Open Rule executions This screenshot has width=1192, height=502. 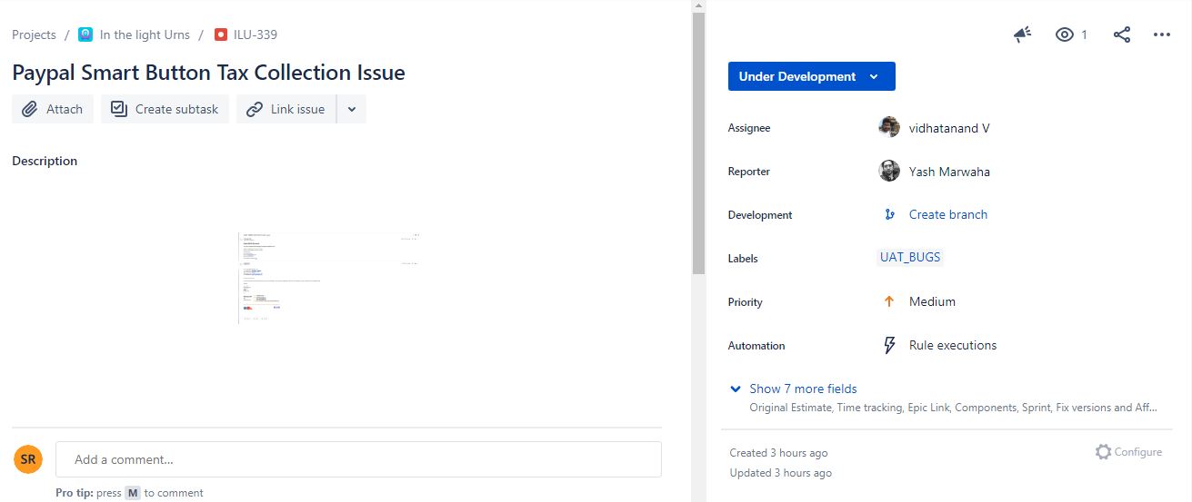tap(953, 345)
